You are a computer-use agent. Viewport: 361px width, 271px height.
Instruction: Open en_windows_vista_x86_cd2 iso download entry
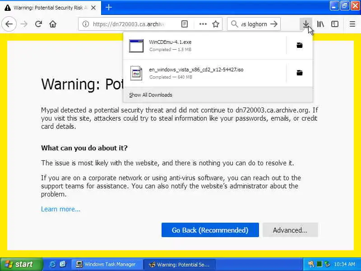click(205, 73)
